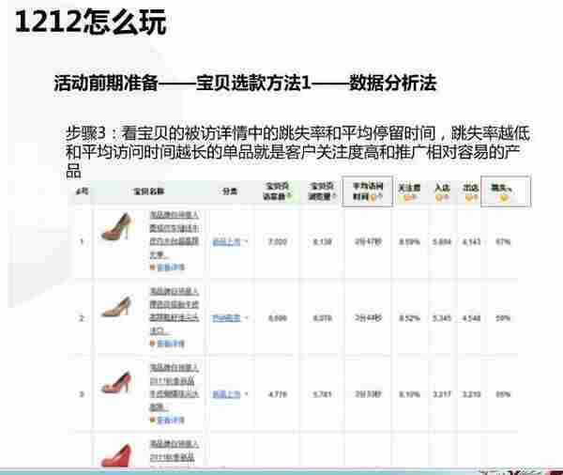Select the row 1 bounce rate percentage cell
Screen dimensions: 563x475
[x=503, y=242]
